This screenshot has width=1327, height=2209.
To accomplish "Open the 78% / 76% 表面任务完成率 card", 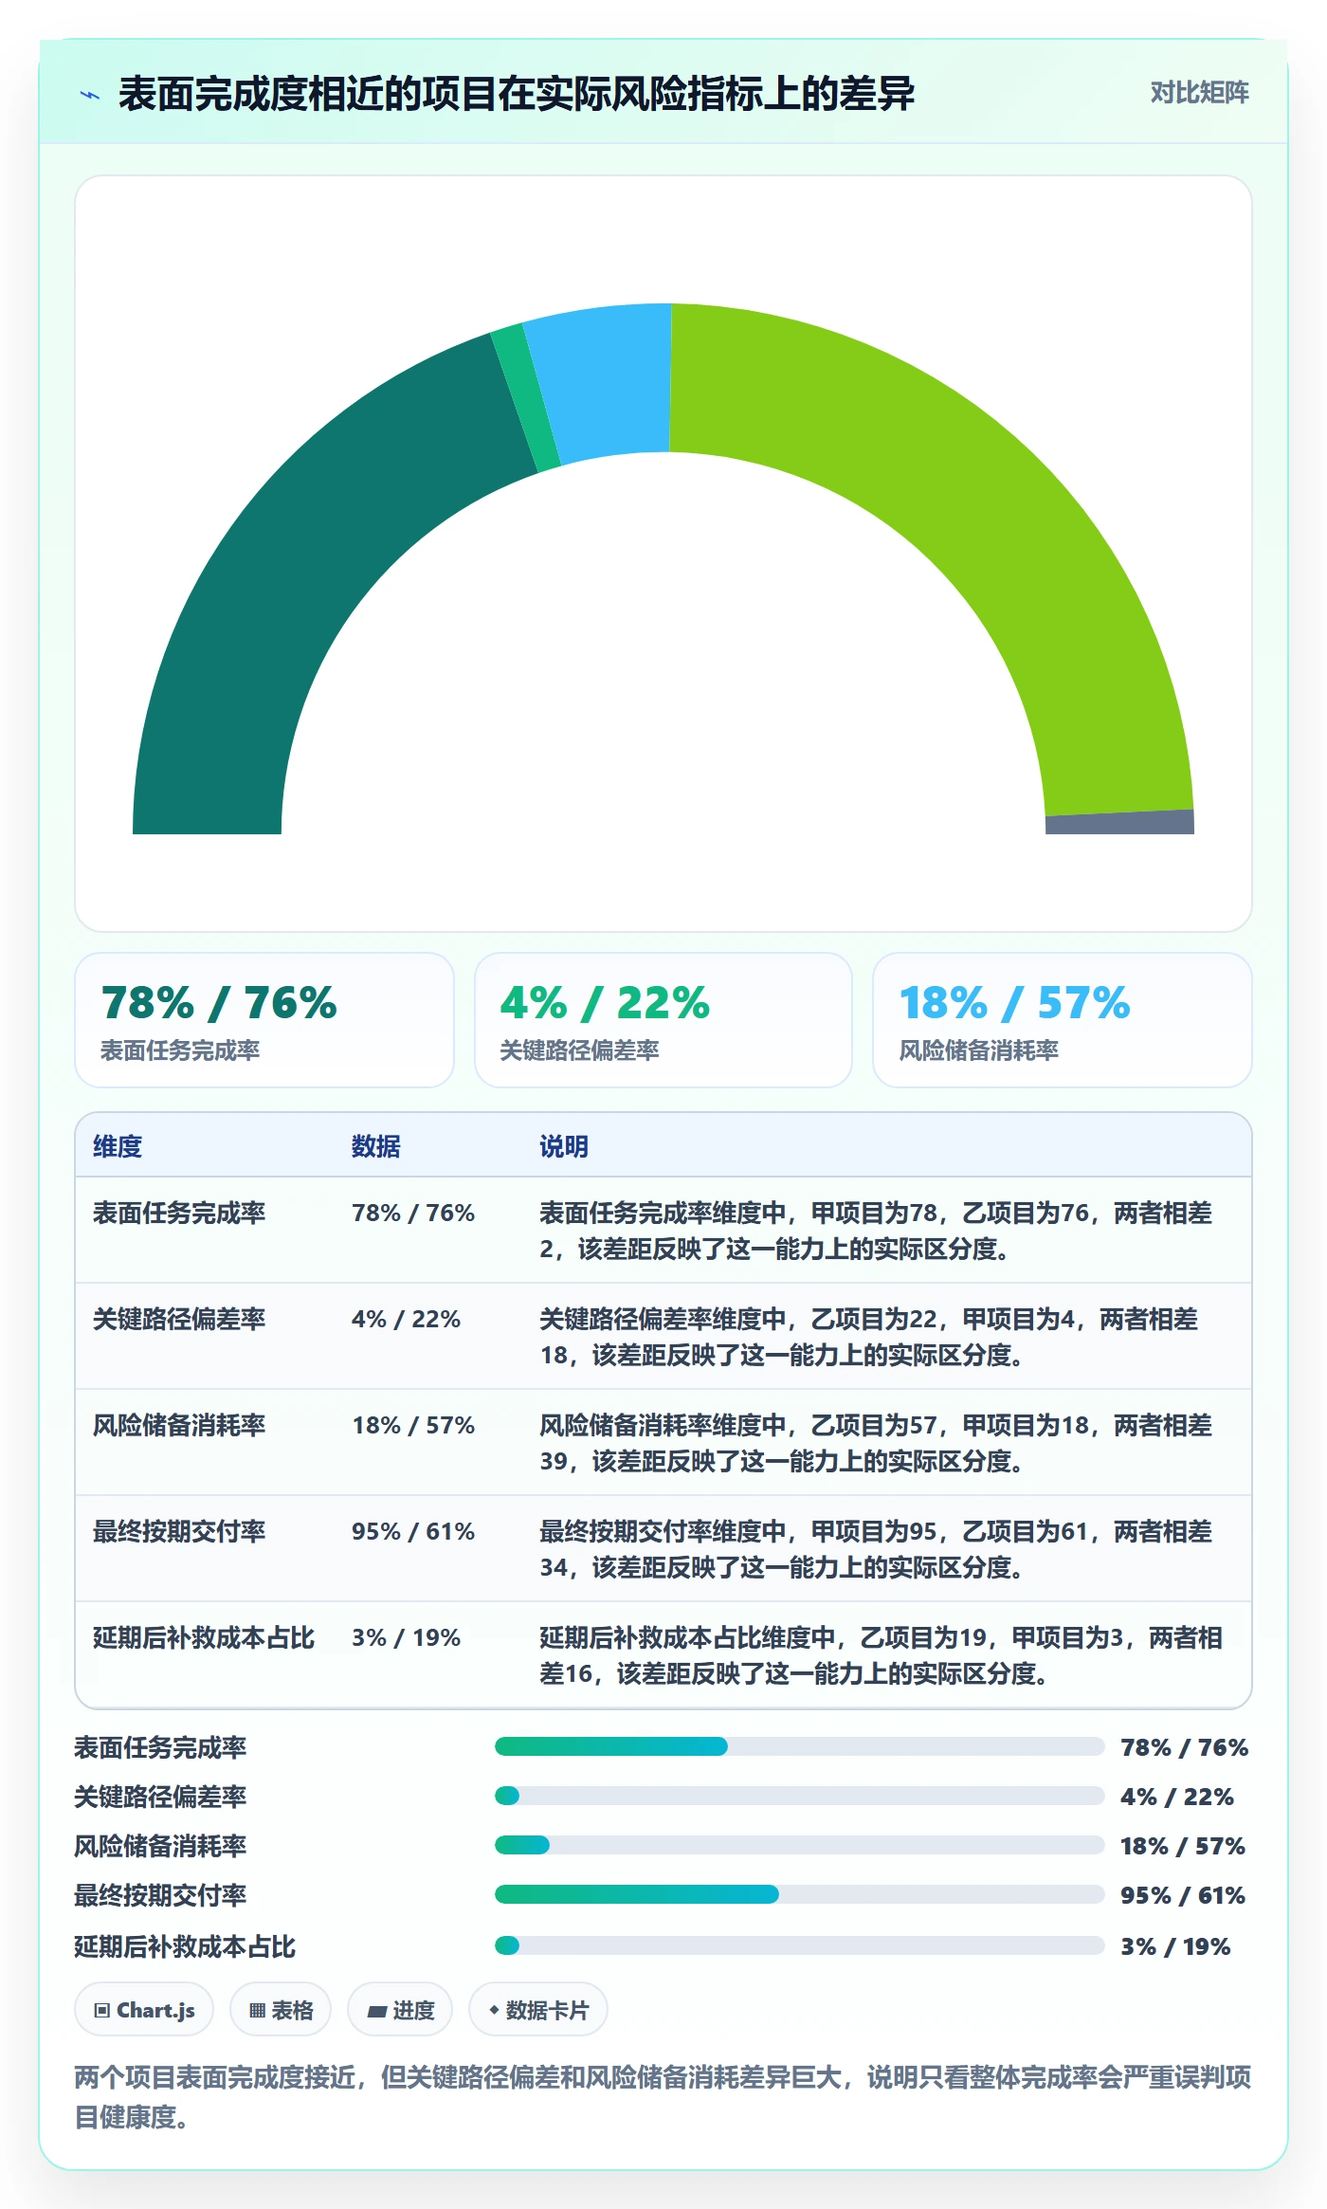I will (x=264, y=1020).
